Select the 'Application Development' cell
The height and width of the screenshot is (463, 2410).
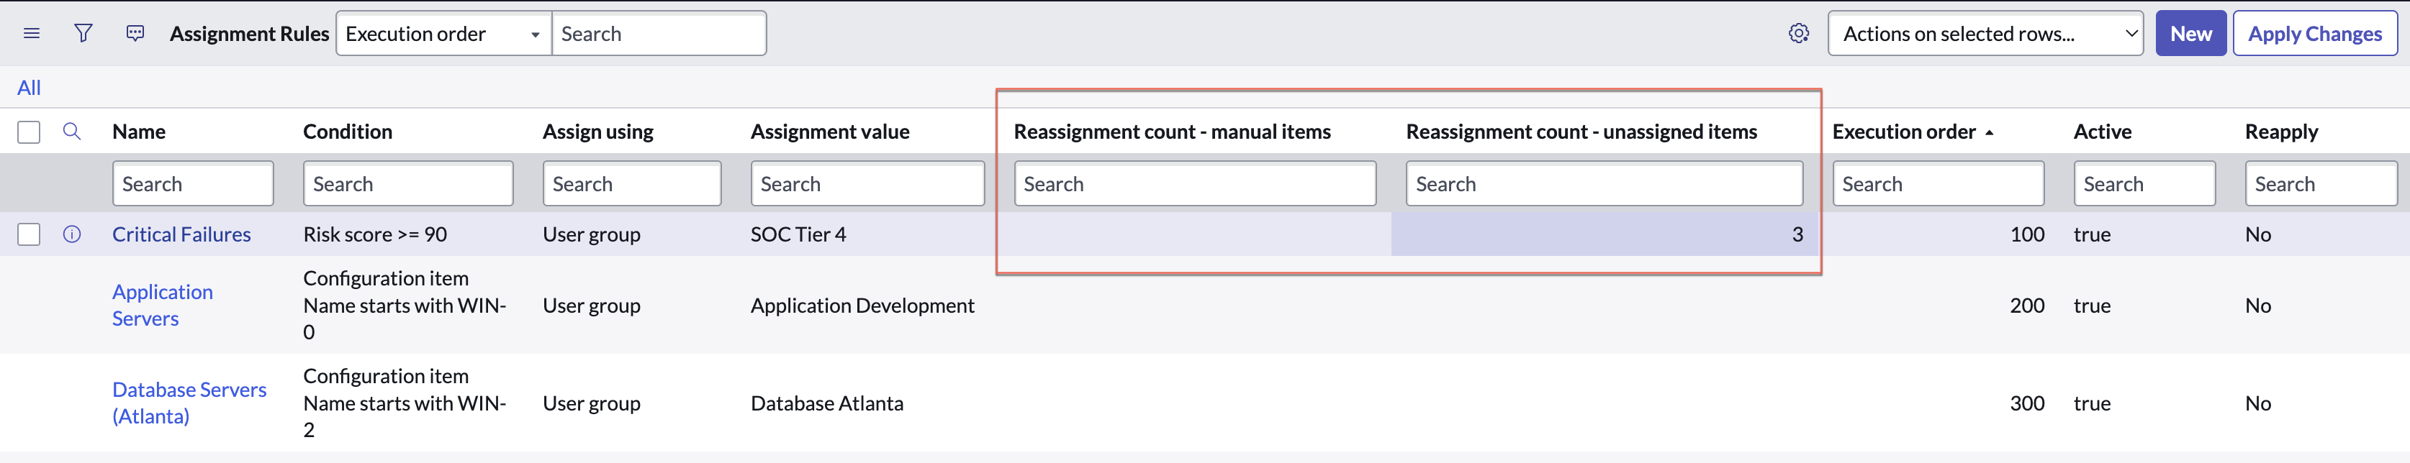pos(862,306)
